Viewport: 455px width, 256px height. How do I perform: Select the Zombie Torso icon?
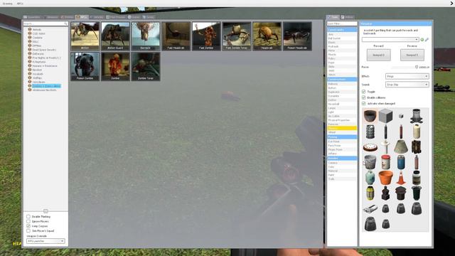[146, 66]
